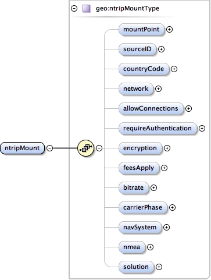211x280 pixels.
Task: Select the solution element node
Action: (136, 267)
